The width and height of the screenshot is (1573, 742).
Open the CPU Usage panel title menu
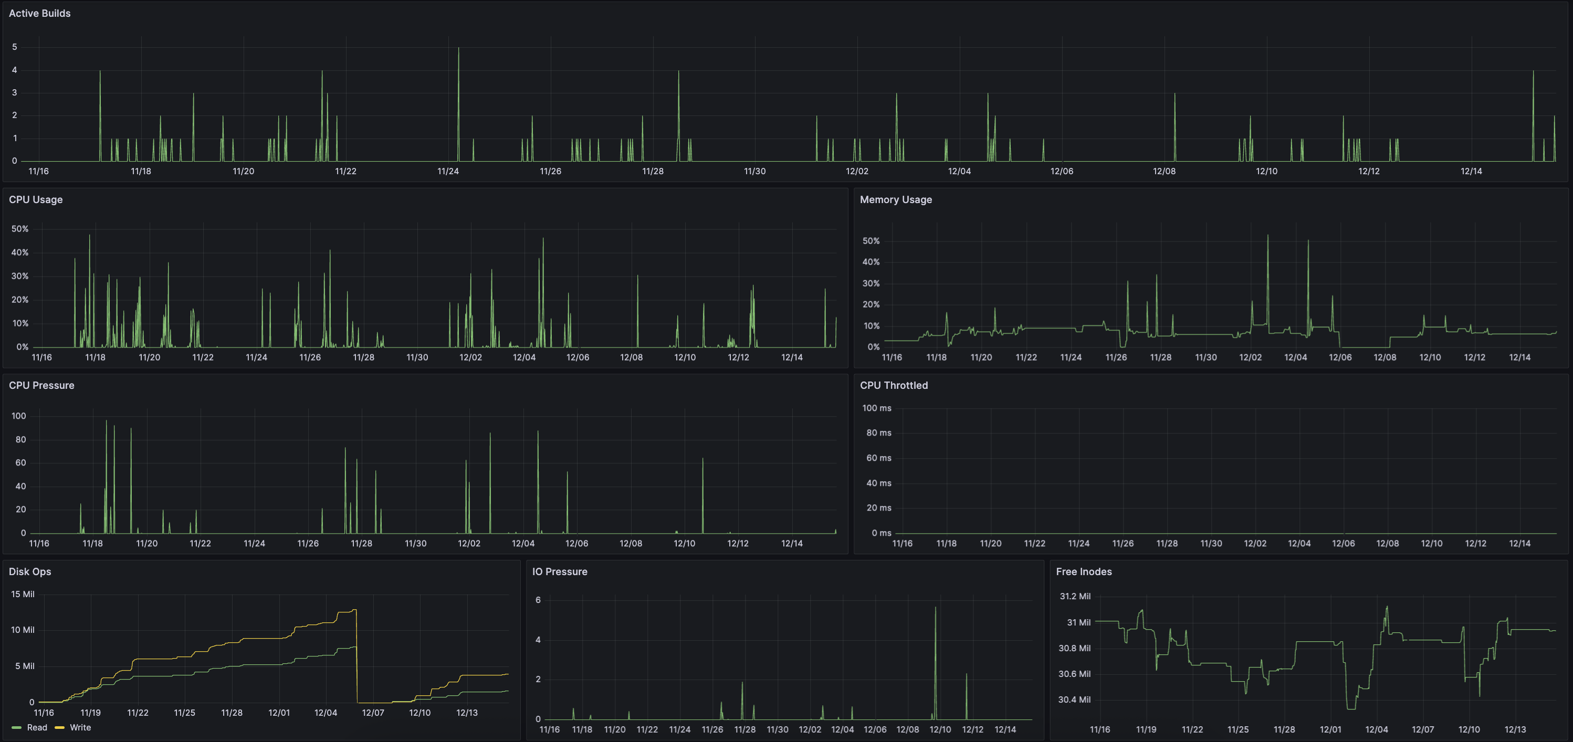pos(35,199)
